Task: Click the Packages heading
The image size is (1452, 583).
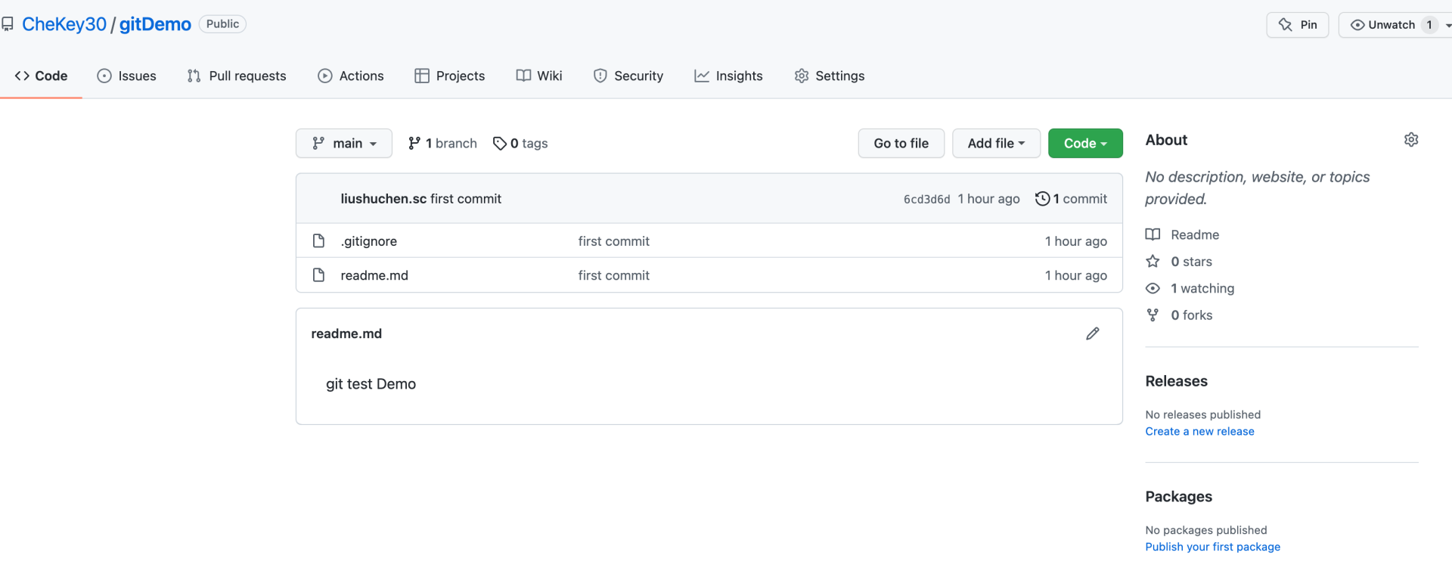Action: 1178,497
